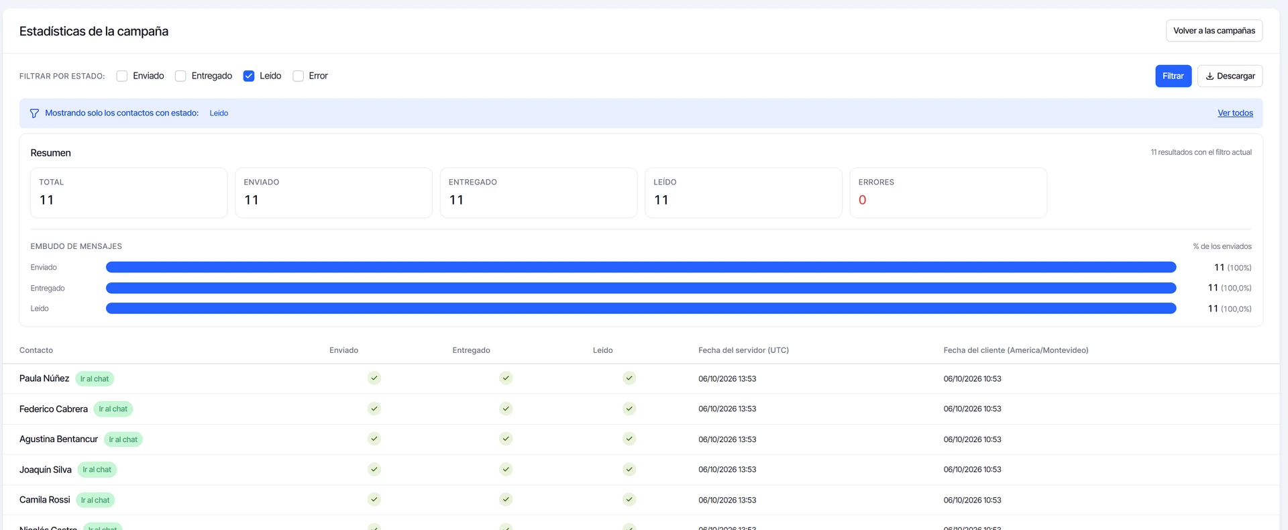Click the "11 resultados con el filtro actual" text
Viewport: 1288px width, 530px height.
click(1201, 152)
